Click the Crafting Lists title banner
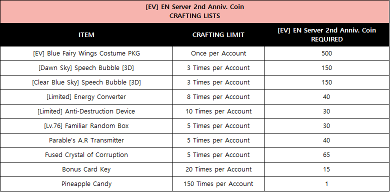Viewport: 390px width, 192px height. pos(195,11)
